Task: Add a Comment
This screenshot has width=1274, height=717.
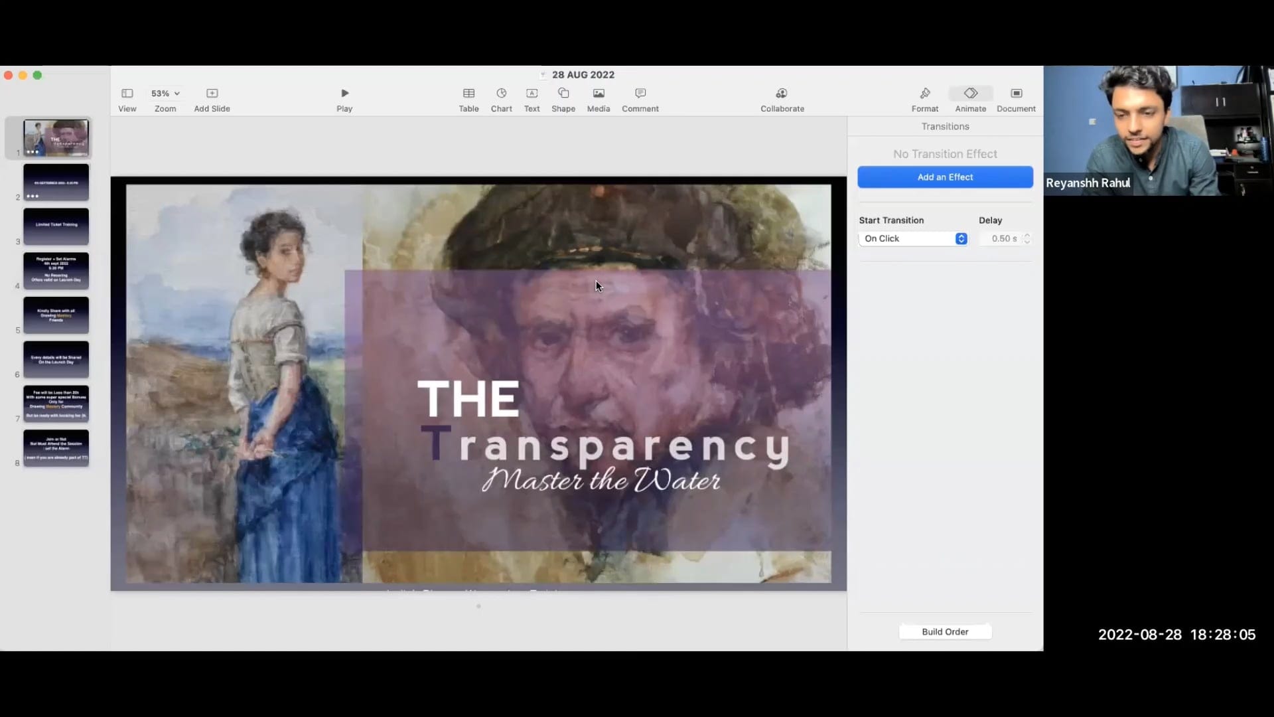Action: pyautogui.click(x=640, y=94)
